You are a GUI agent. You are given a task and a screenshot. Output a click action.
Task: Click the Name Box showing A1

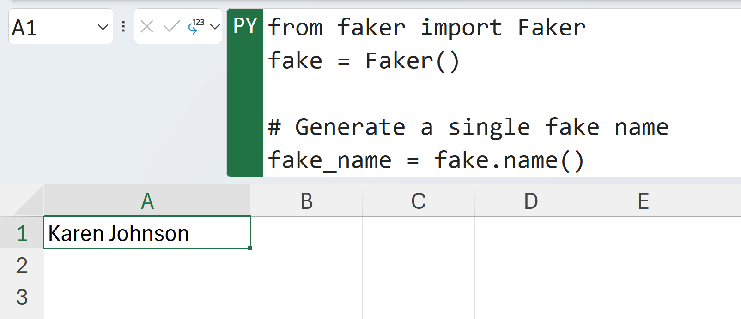51,27
